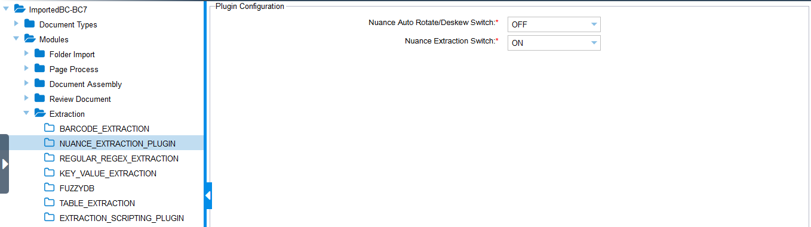Click the Folder Import folder icon
The width and height of the screenshot is (811, 227).
[39, 54]
